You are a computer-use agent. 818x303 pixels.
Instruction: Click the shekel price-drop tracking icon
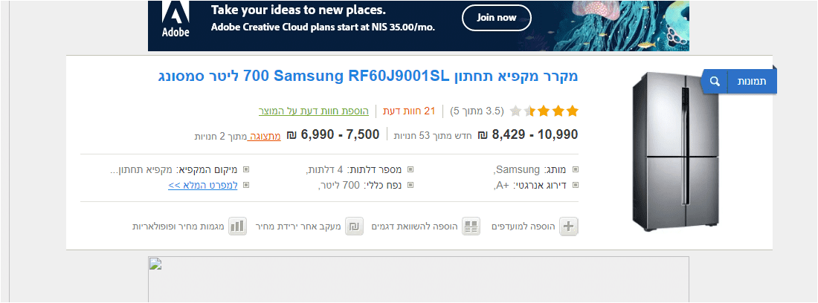click(x=355, y=227)
